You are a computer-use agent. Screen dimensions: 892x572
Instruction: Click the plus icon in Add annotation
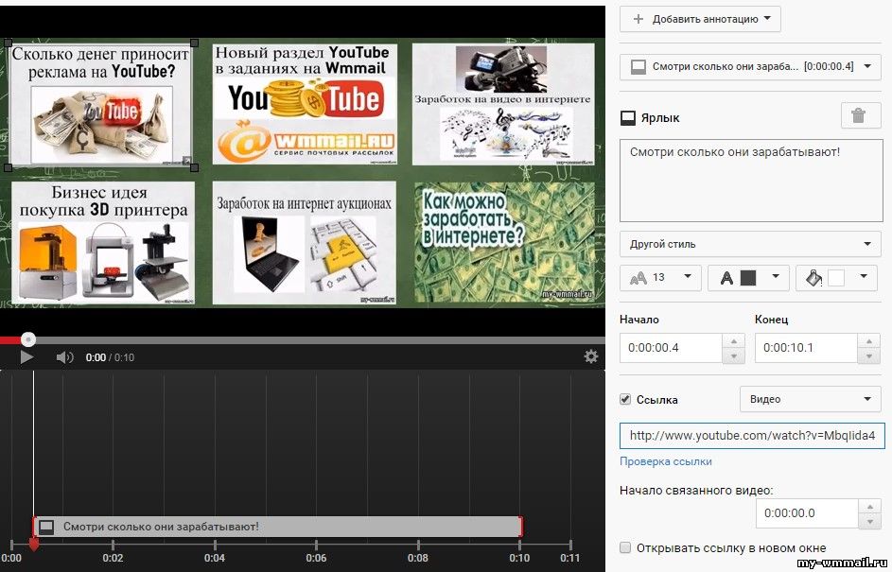[638, 19]
